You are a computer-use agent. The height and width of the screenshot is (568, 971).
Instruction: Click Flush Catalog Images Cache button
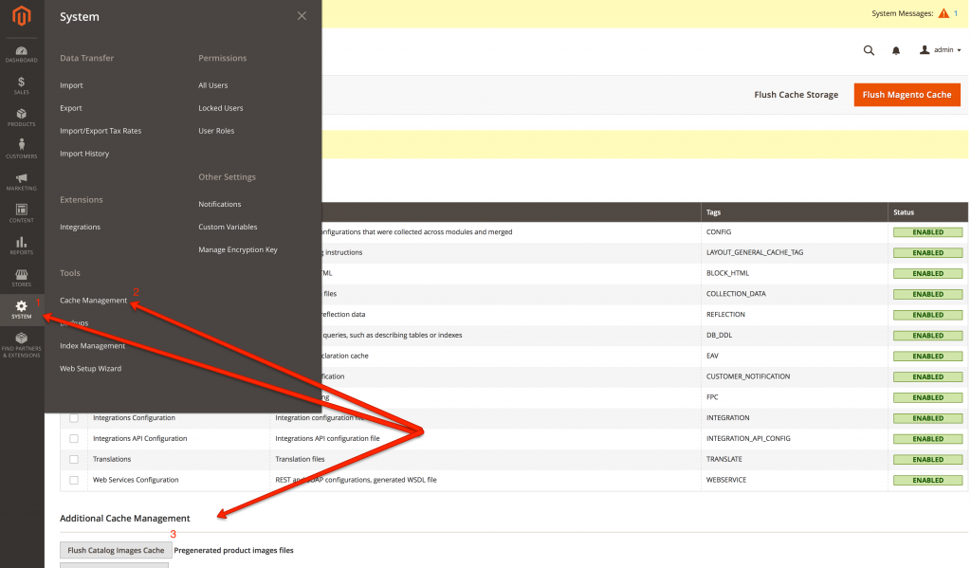[x=116, y=550]
